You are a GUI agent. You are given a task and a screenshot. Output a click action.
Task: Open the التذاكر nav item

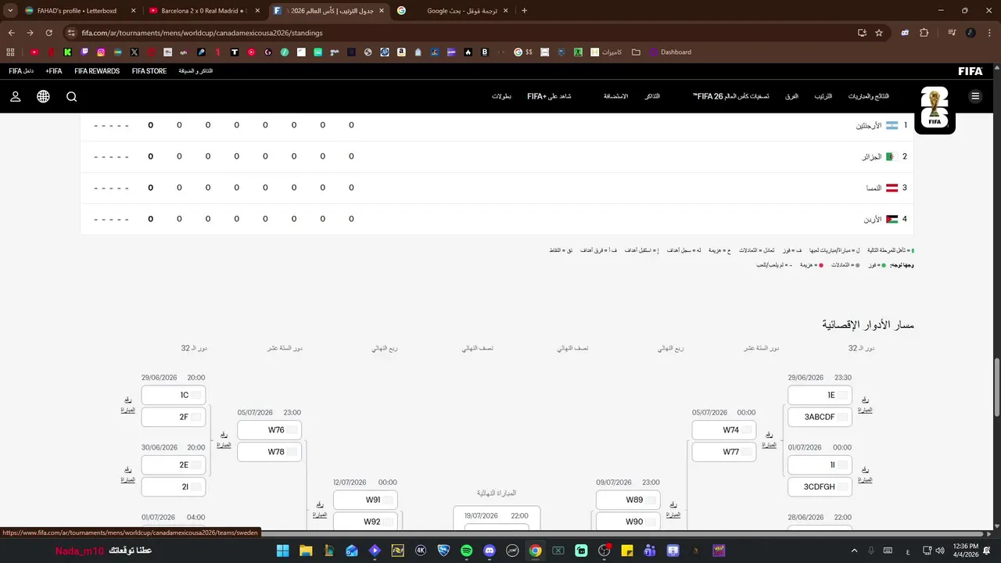pos(651,96)
